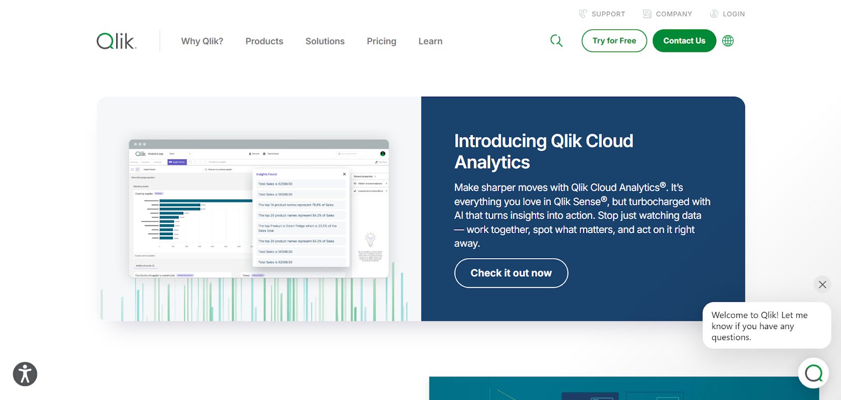
Task: Expand the Products menu
Action: tap(264, 41)
